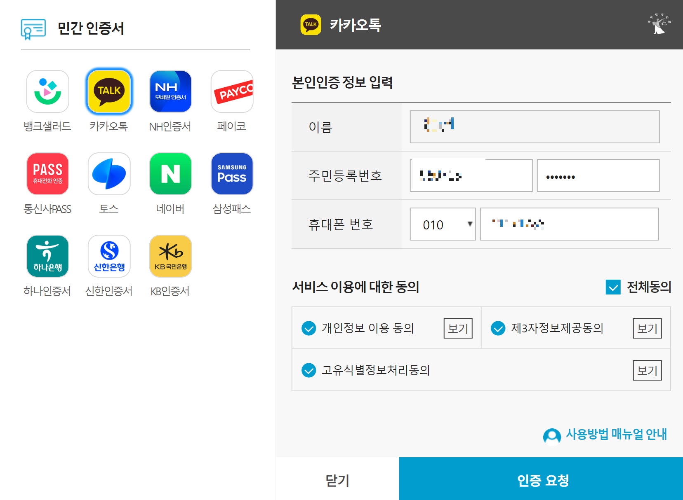
Task: View the 개인정보 이용 동의 terms with 보기
Action: [458, 328]
